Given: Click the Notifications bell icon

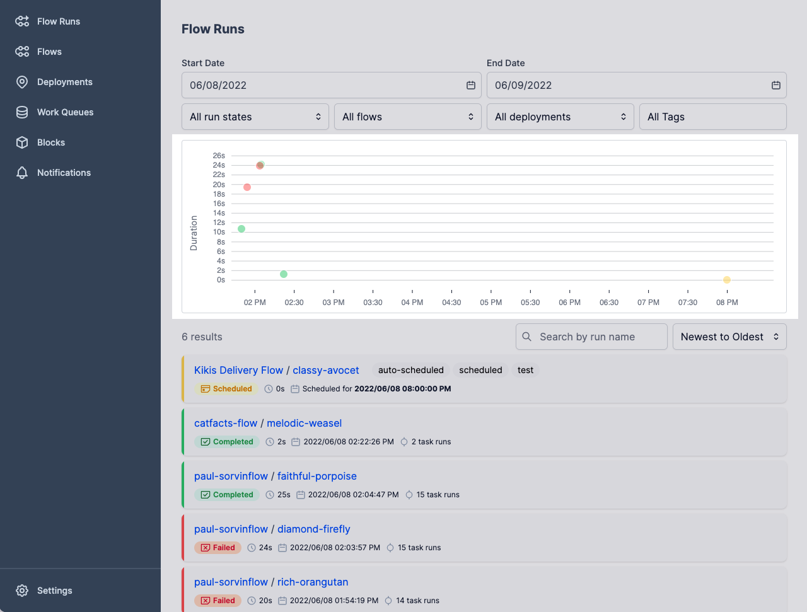Looking at the screenshot, I should 22,173.
